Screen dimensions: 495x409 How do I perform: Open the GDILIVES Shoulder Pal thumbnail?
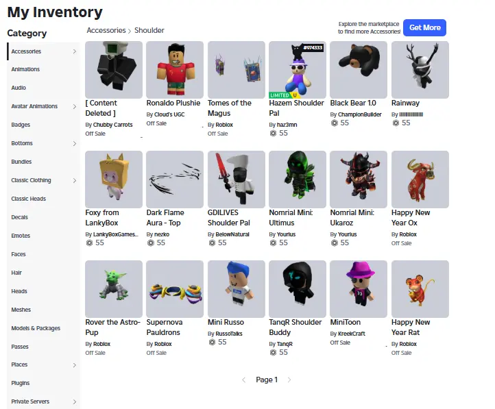pos(236,179)
